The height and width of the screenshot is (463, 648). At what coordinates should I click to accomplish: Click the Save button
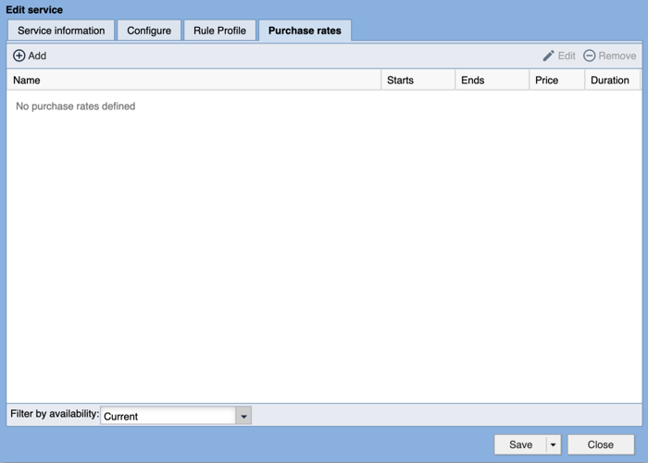click(520, 444)
